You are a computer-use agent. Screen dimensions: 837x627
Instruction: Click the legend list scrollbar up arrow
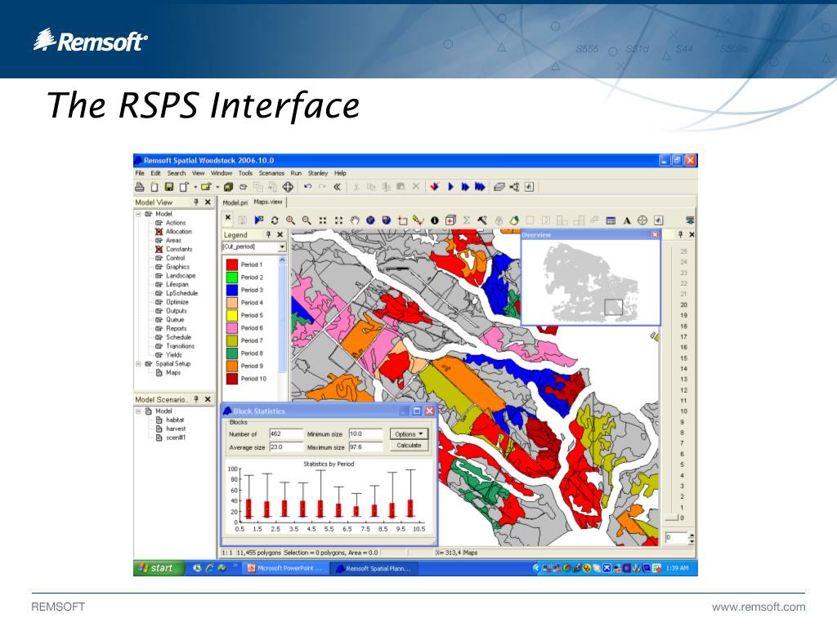coord(282,260)
